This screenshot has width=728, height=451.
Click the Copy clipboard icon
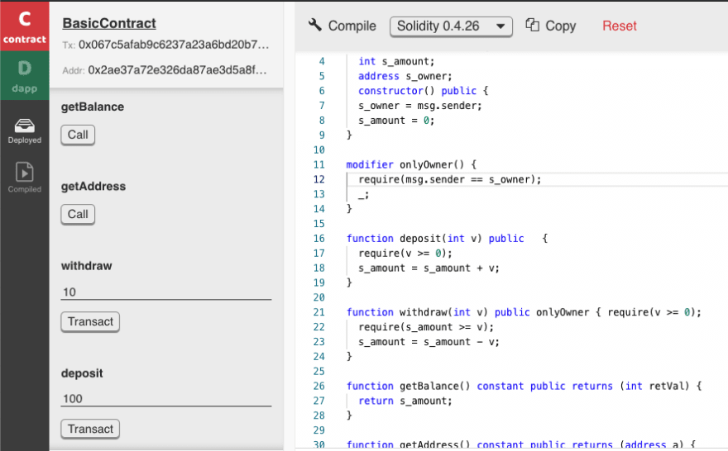pos(532,25)
